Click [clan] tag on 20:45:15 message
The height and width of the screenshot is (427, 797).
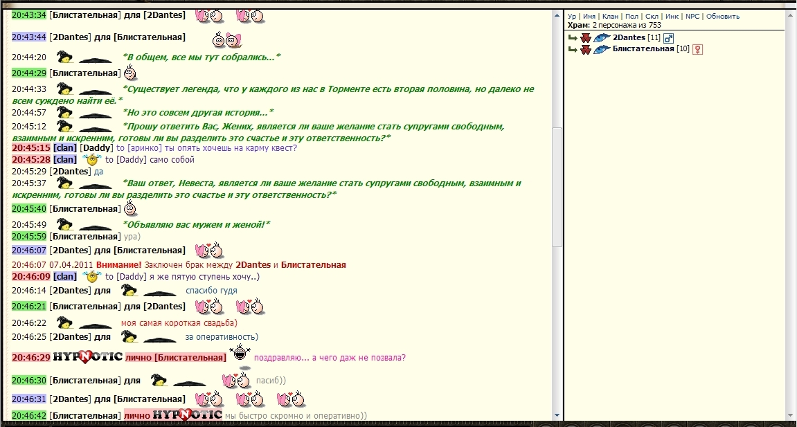click(65, 147)
